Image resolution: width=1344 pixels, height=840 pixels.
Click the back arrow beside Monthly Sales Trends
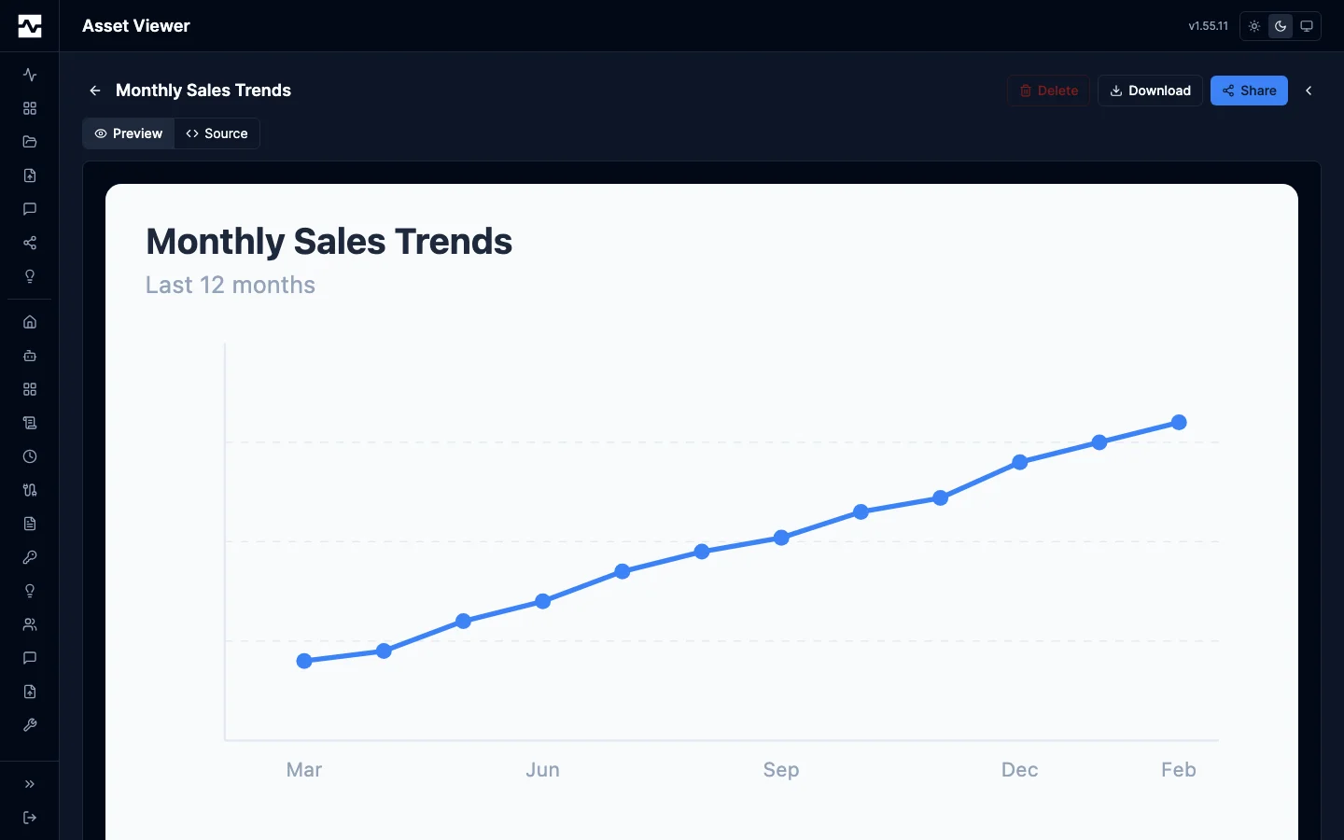[x=95, y=91]
